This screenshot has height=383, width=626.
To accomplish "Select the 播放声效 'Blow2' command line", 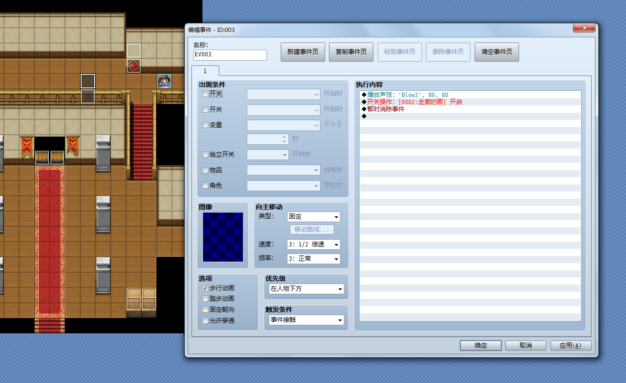I will 470,95.
